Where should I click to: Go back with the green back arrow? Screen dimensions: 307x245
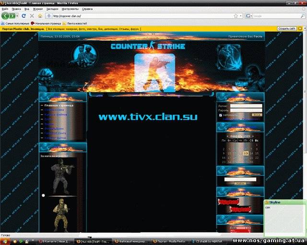[5, 16]
